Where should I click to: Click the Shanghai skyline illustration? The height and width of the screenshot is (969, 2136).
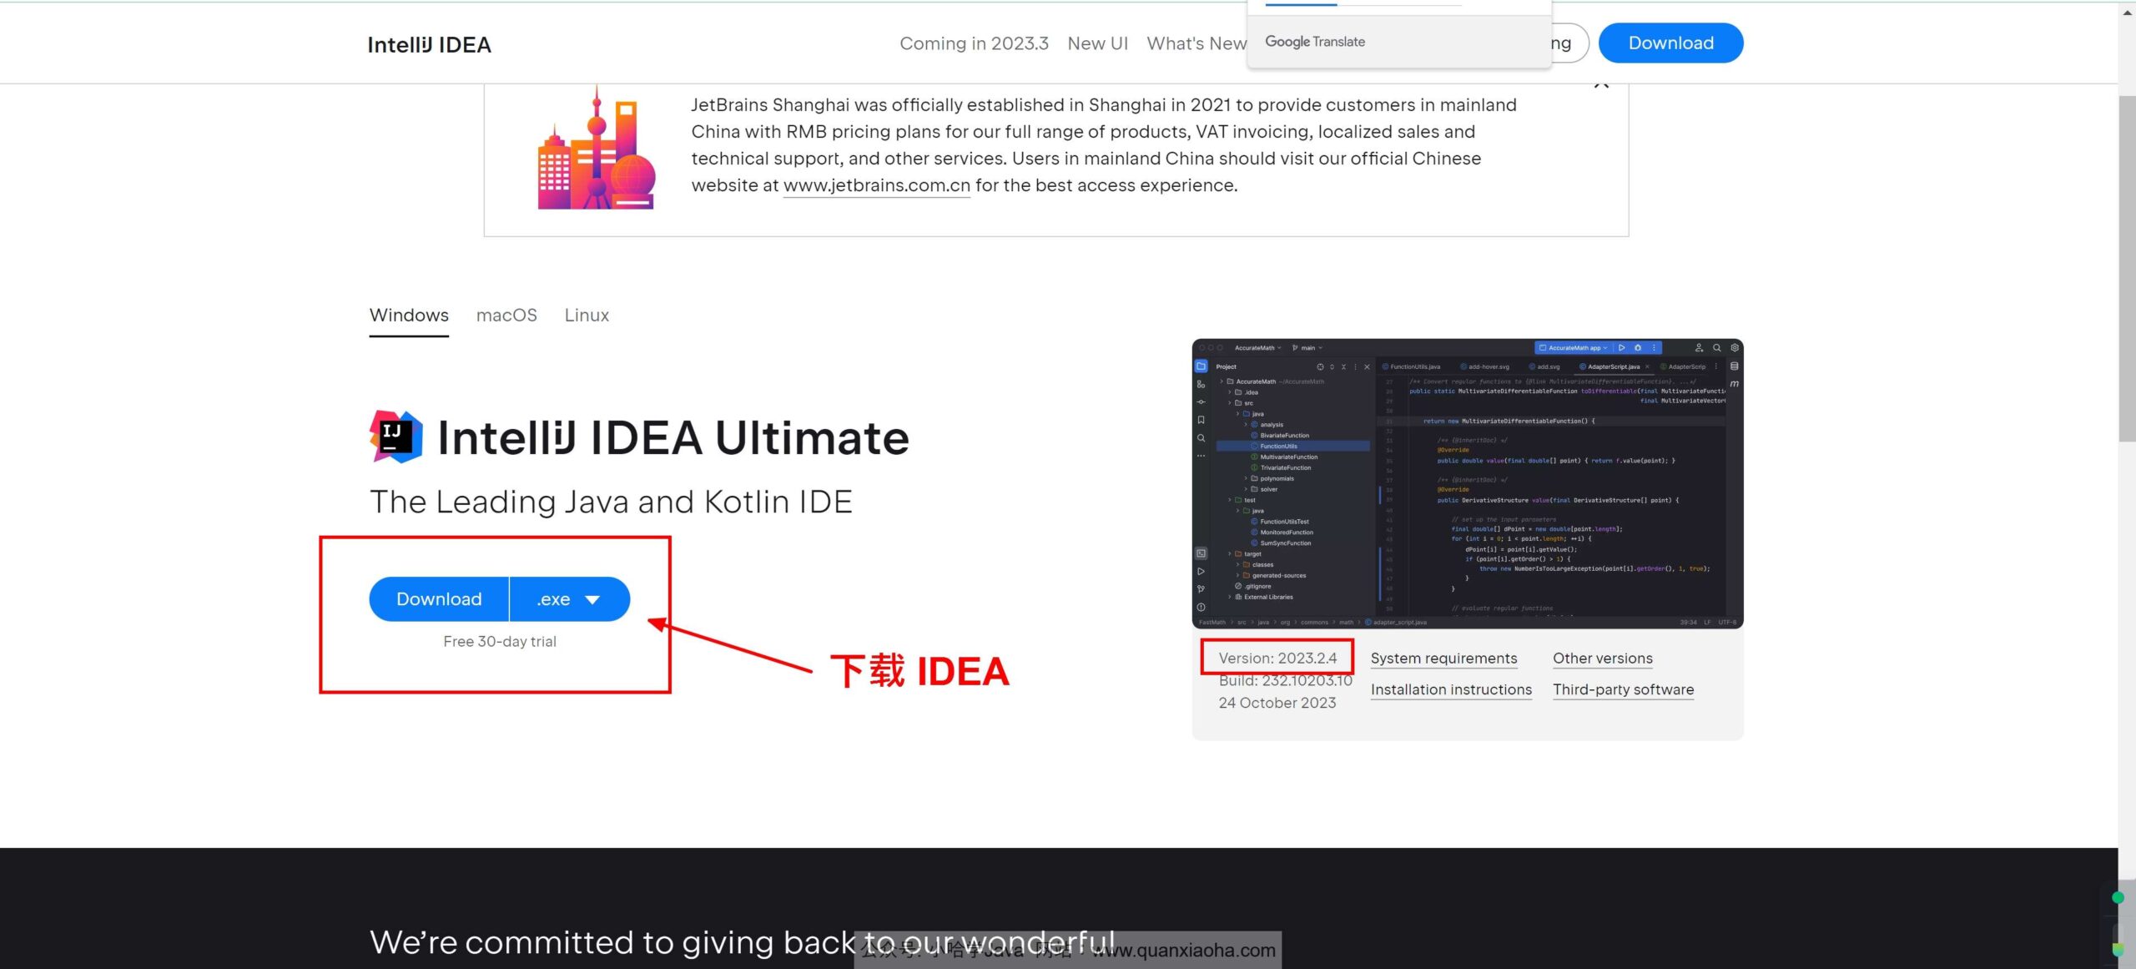click(596, 149)
